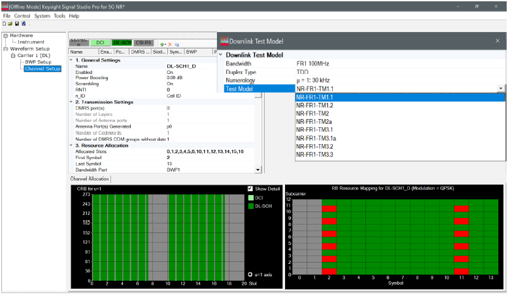The image size is (508, 294).
Task: Choose NR-FR1-TM3.1 from the list
Action: pyautogui.click(x=400, y=130)
